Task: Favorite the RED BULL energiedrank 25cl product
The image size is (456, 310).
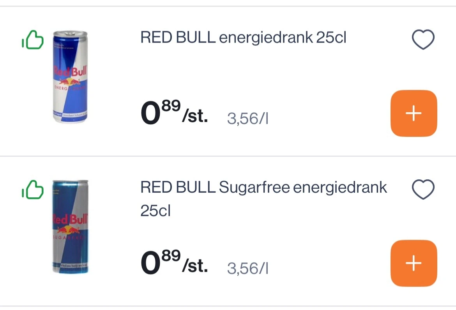Action: pyautogui.click(x=423, y=39)
